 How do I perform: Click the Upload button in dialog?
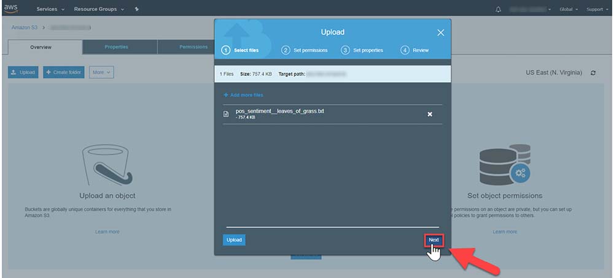(234, 240)
